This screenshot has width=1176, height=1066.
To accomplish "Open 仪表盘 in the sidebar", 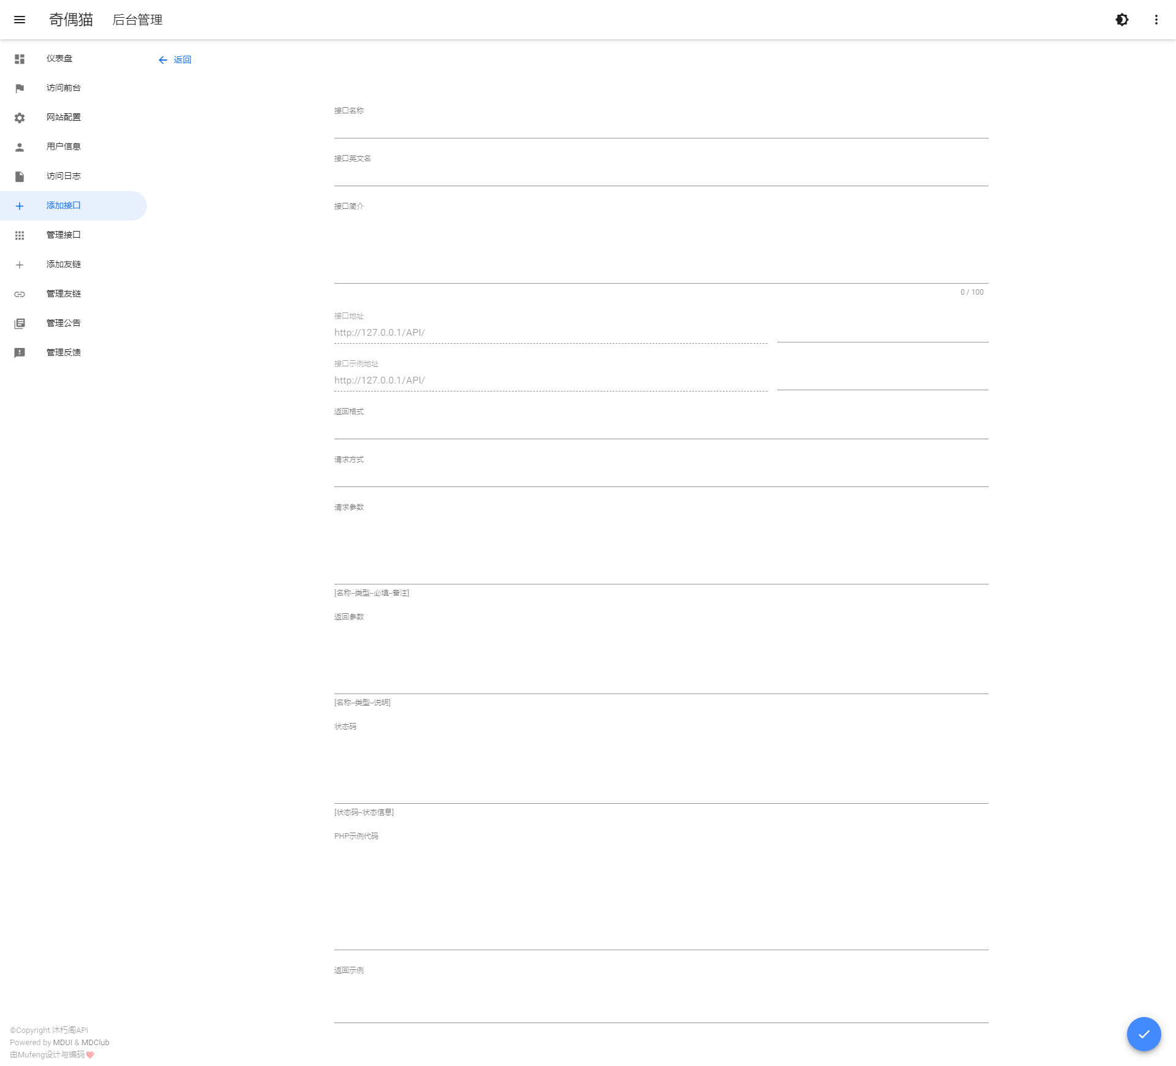I will tap(73, 59).
